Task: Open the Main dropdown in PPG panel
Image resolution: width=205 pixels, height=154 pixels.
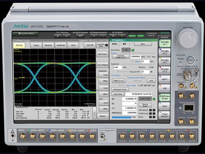Action: coord(143,44)
